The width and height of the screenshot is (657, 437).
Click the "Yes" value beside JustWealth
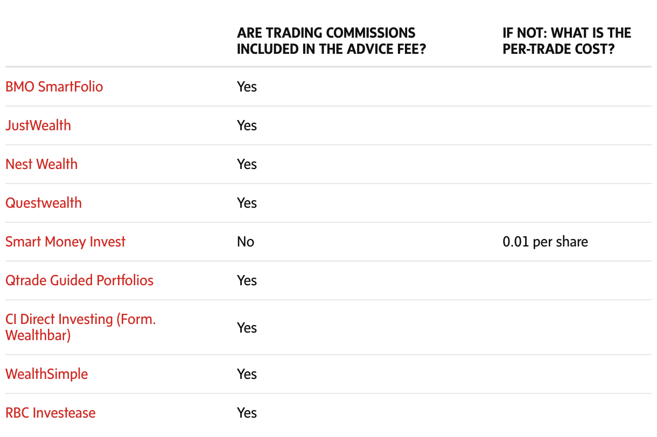click(247, 125)
